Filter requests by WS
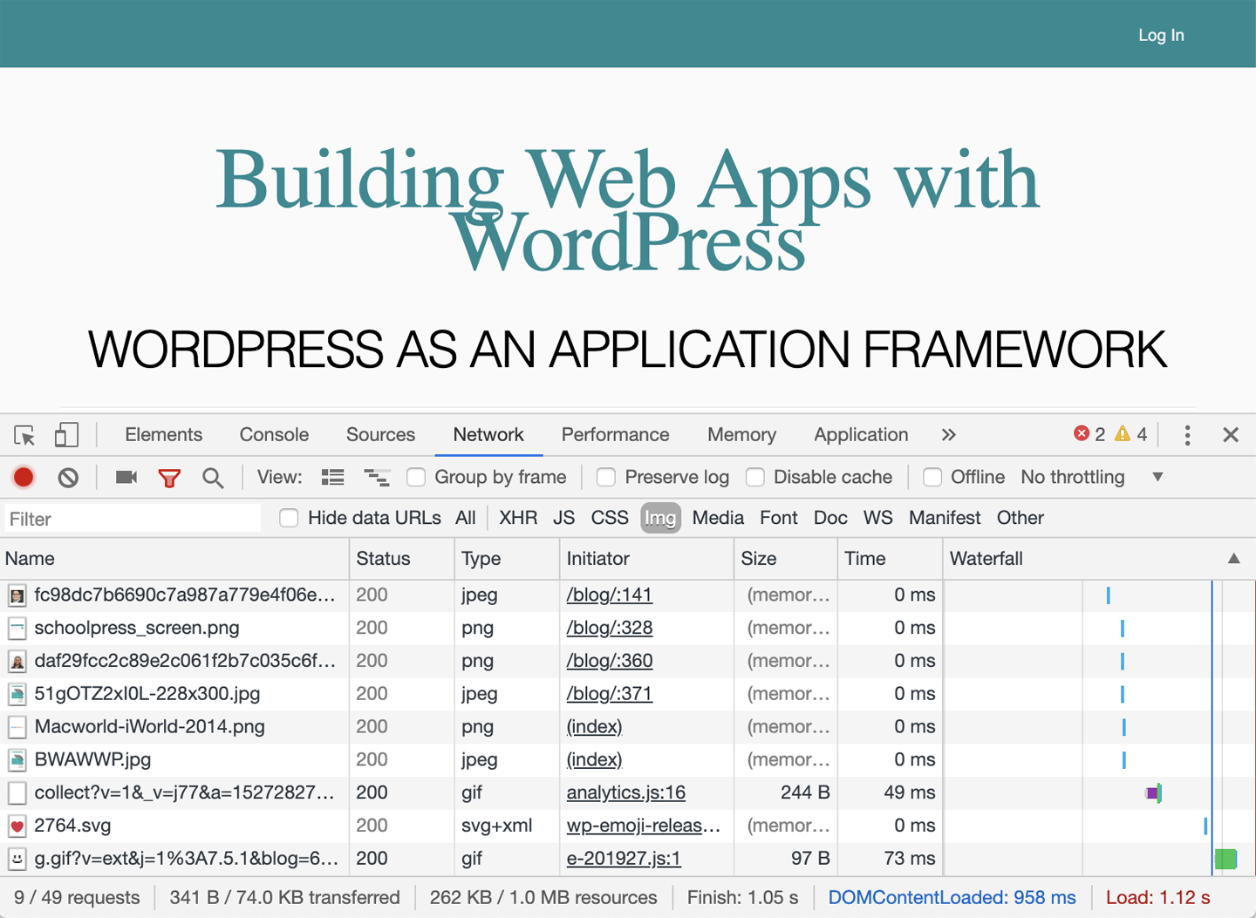 878,518
